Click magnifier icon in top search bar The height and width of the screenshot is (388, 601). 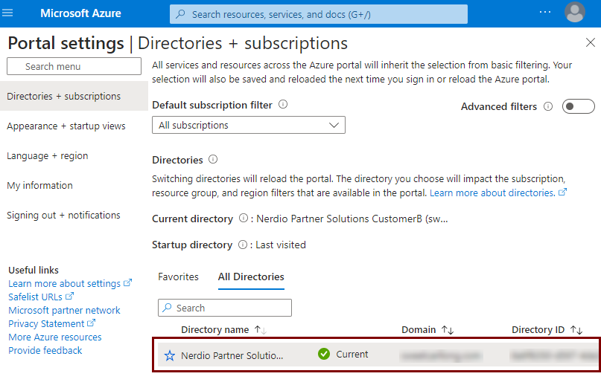click(180, 14)
